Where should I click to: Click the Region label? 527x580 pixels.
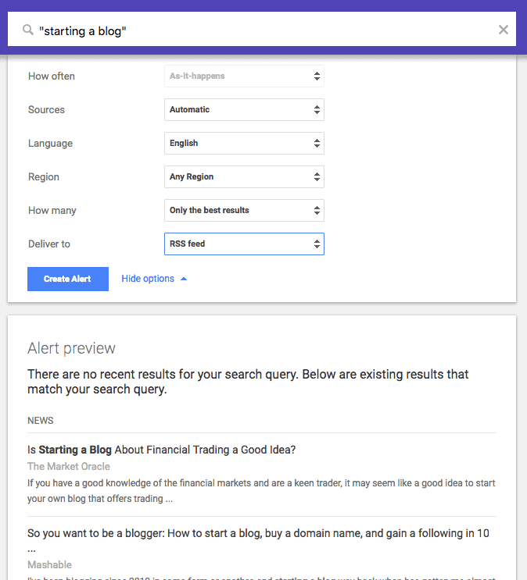click(44, 177)
